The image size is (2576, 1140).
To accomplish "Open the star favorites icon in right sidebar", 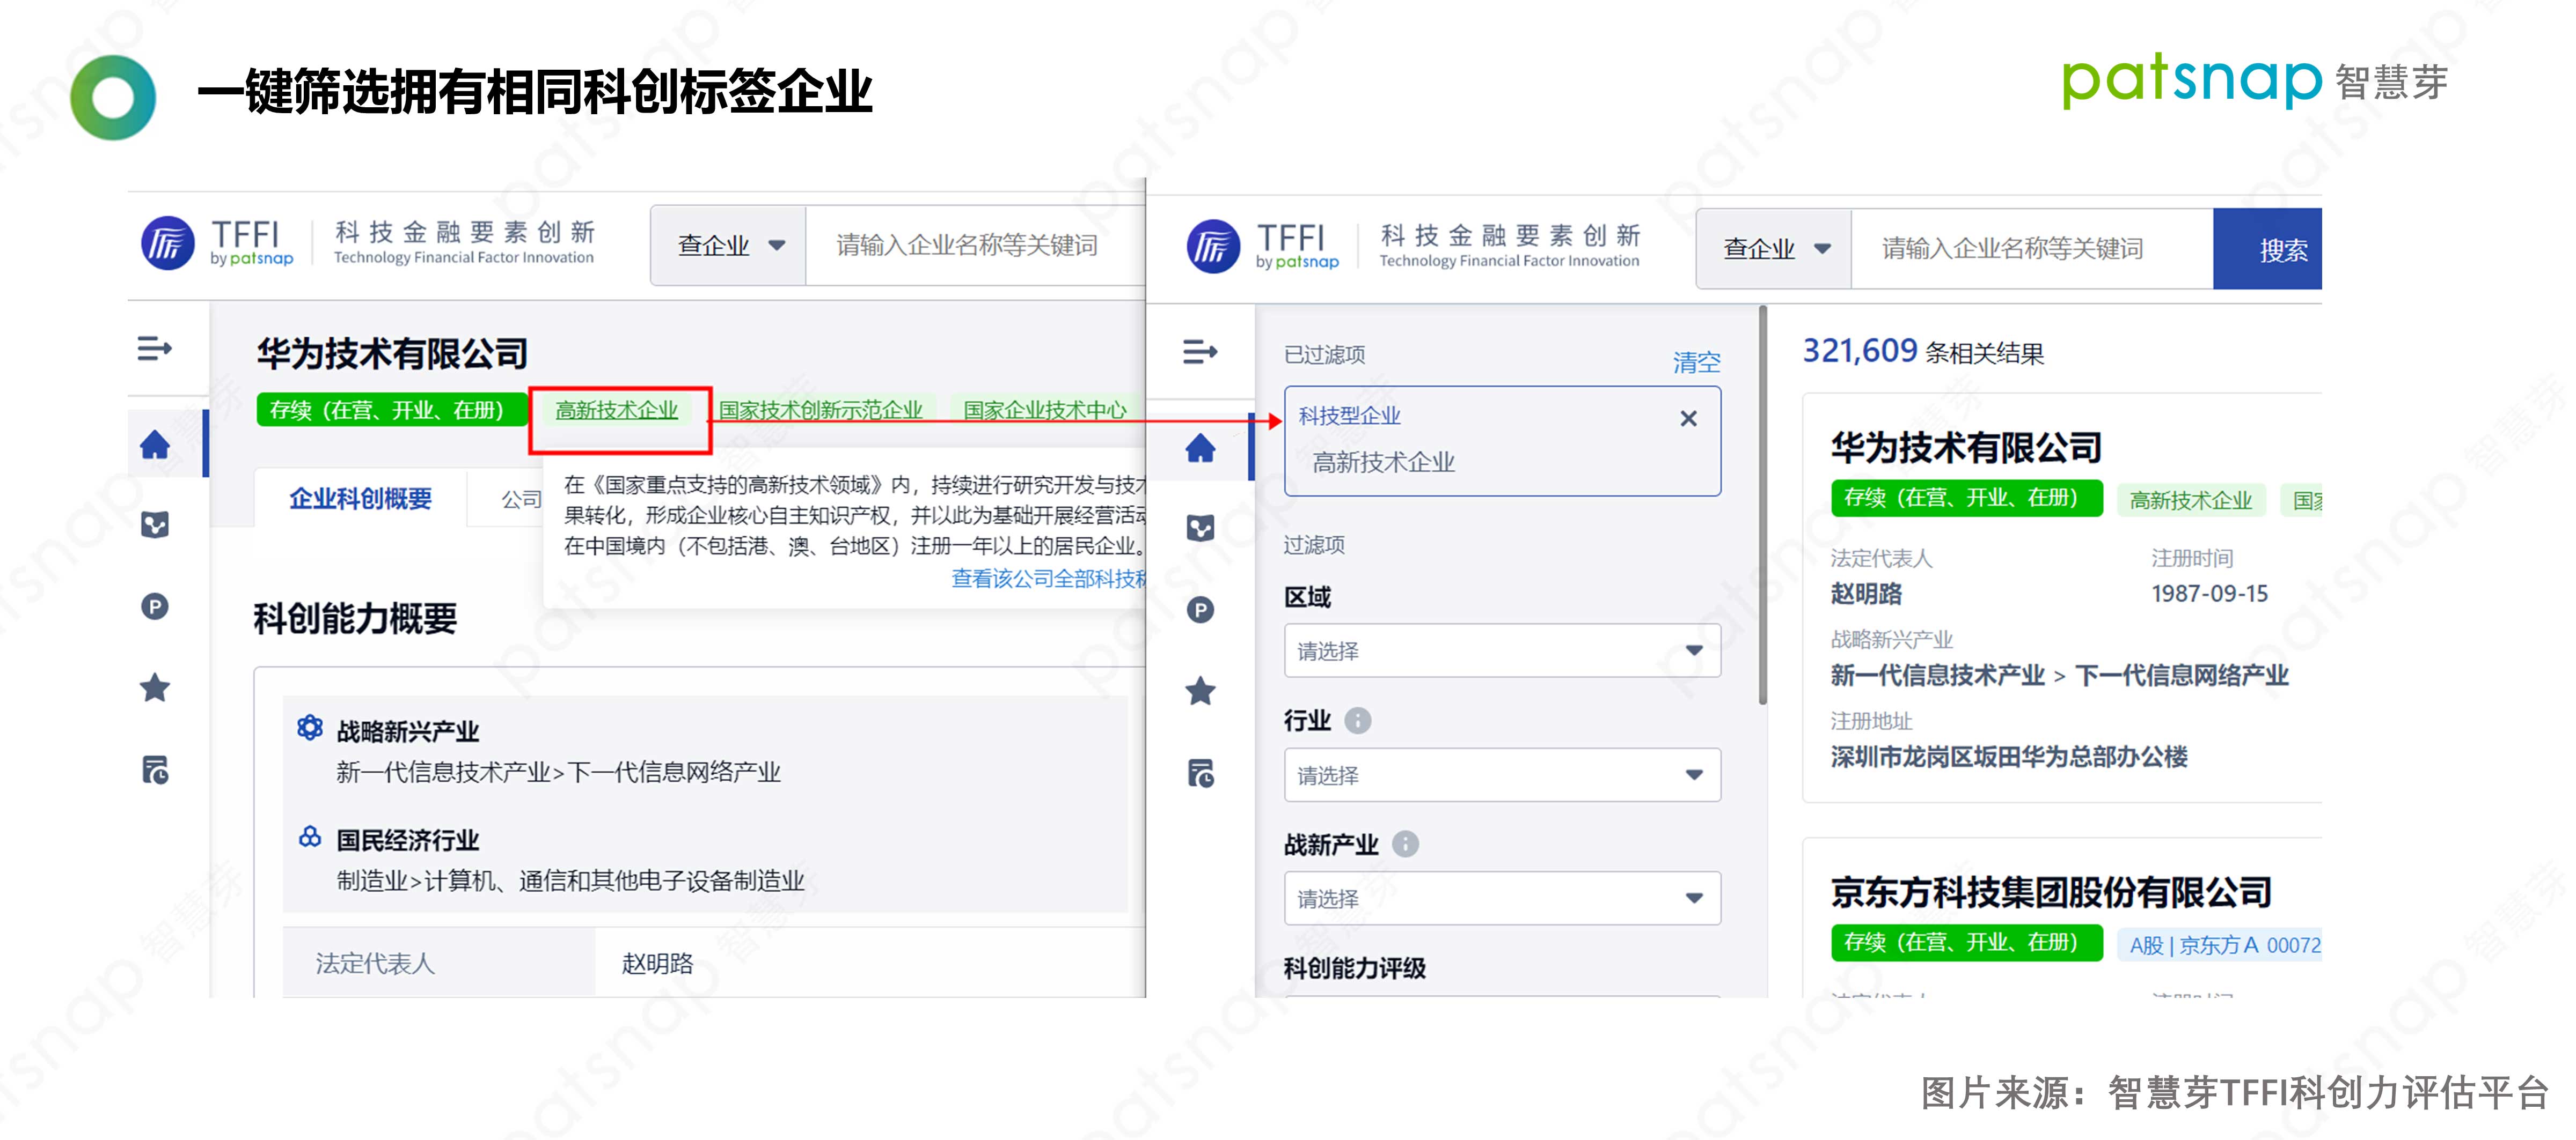I will click(1200, 691).
